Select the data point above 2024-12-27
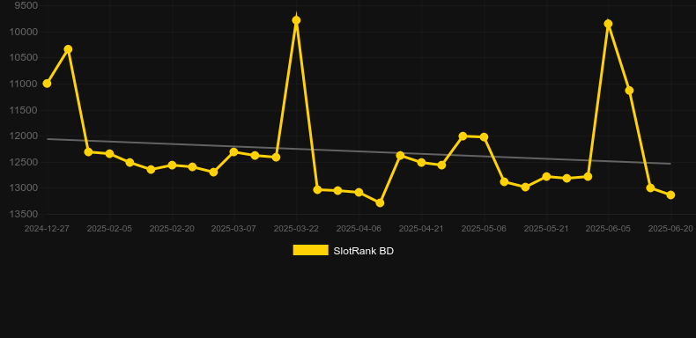Image resolution: width=696 pixels, height=338 pixels. 47,84
